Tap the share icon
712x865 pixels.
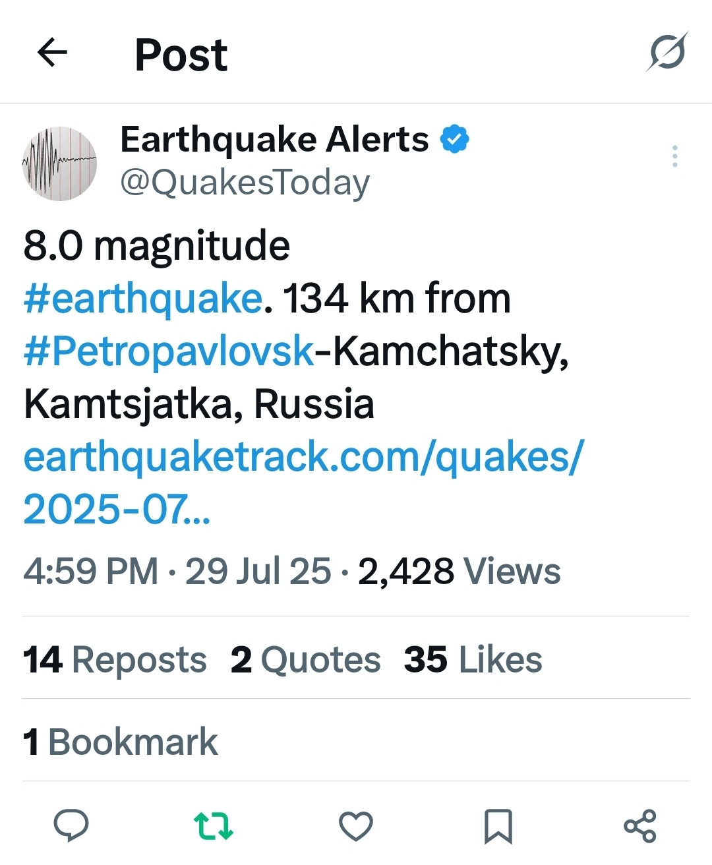tap(640, 825)
